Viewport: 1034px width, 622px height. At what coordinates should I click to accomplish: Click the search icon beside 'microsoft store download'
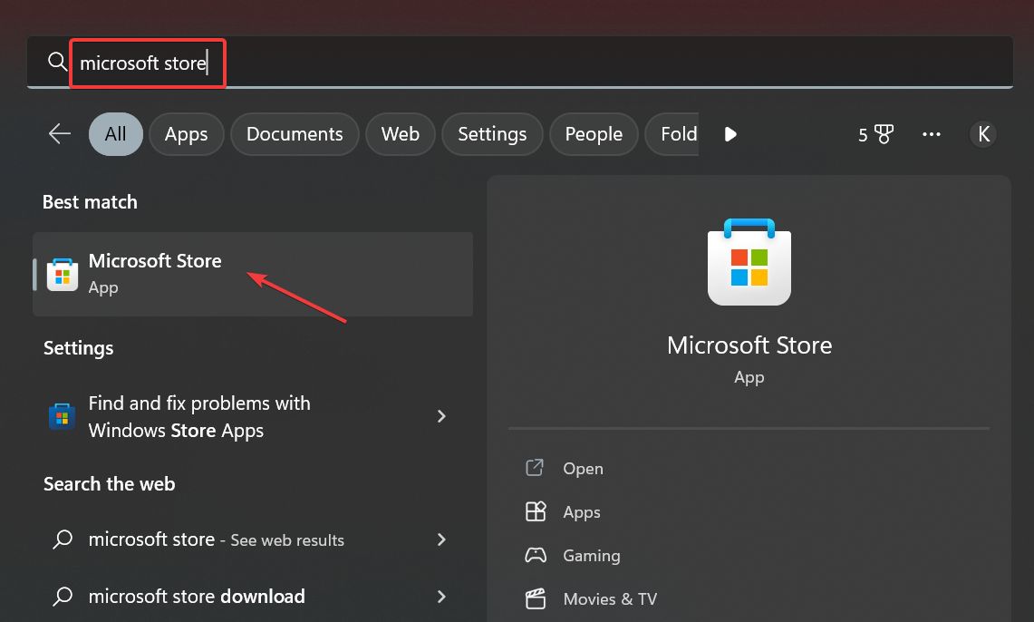[63, 597]
